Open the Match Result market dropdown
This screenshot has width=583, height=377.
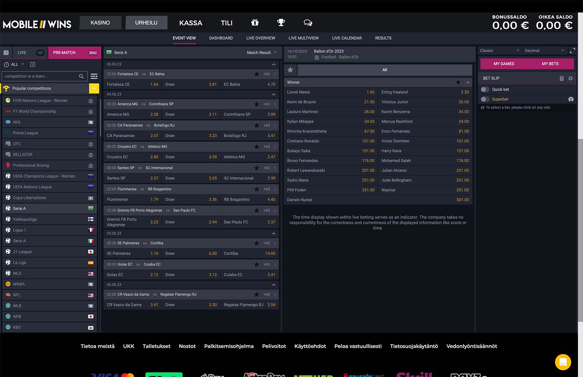tap(262, 53)
